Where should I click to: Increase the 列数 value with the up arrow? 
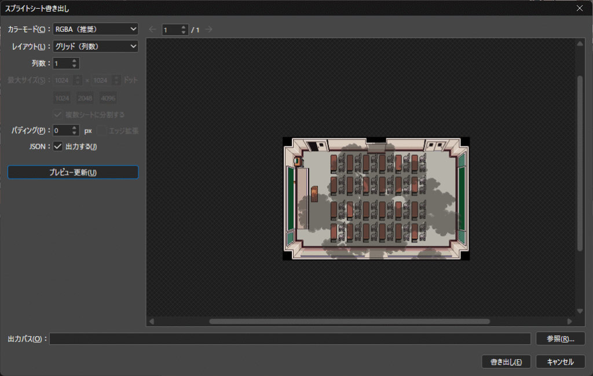click(75, 61)
